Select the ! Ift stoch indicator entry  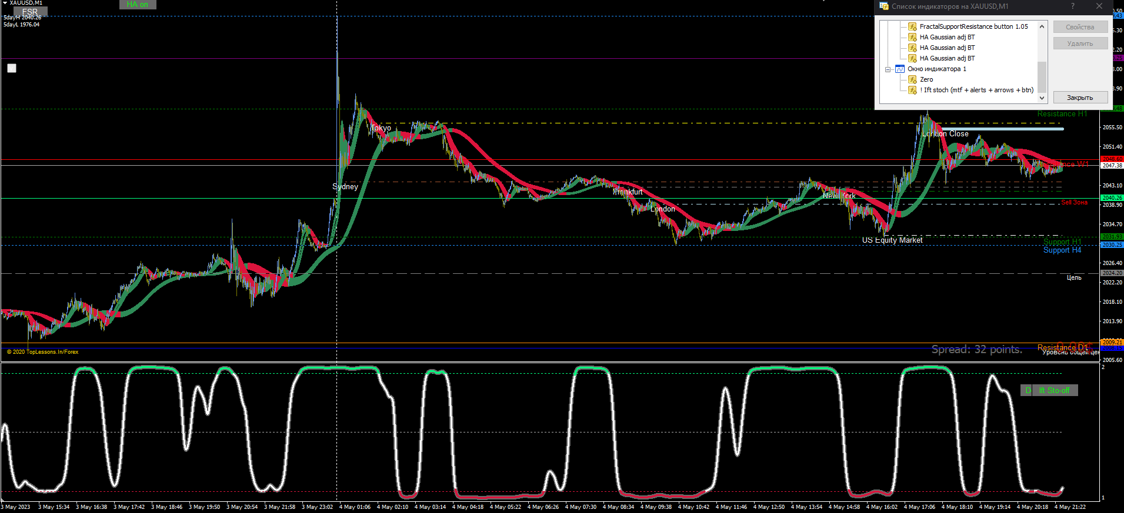tap(976, 90)
